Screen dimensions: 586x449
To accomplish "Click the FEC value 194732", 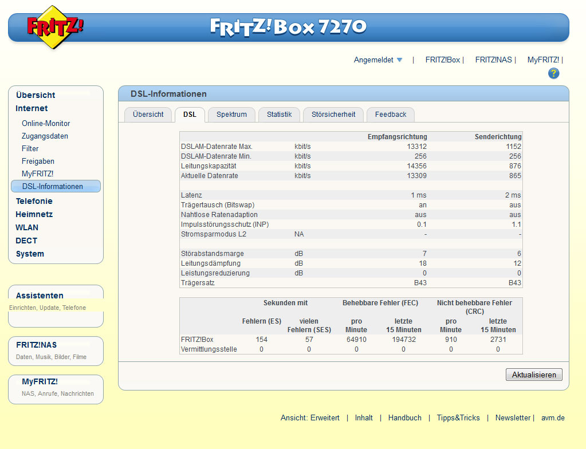I will click(404, 339).
